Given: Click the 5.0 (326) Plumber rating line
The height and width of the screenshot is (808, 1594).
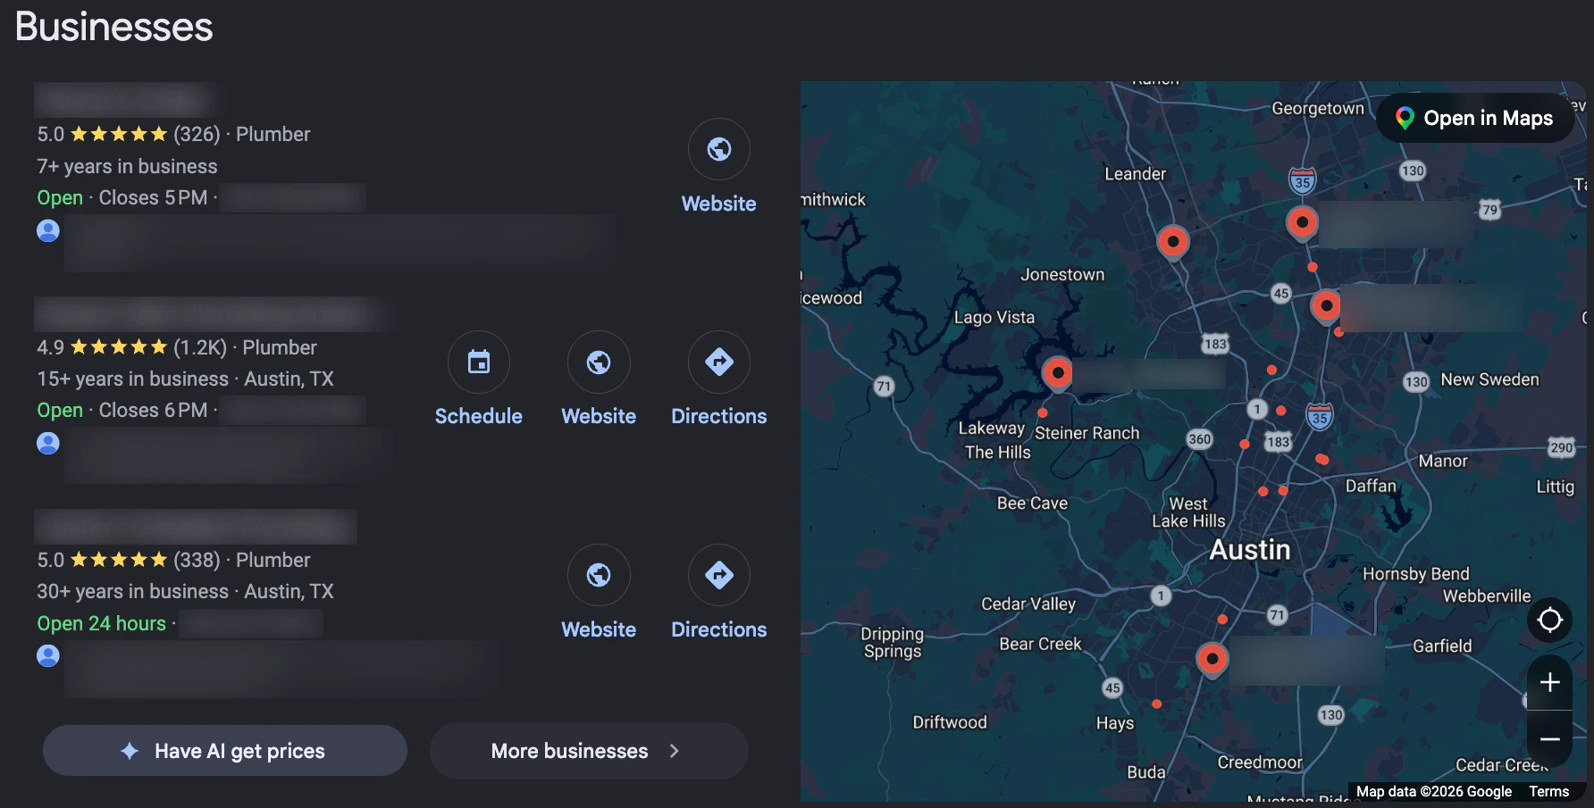Looking at the screenshot, I should pos(173,135).
